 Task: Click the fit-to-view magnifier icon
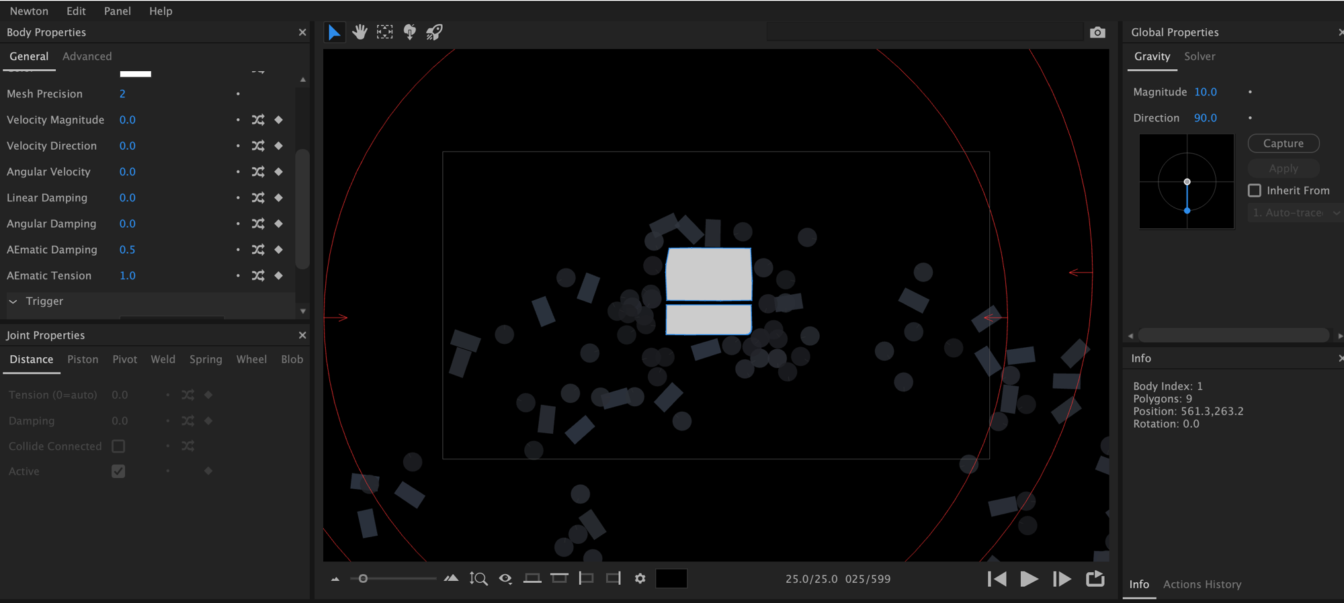(478, 579)
